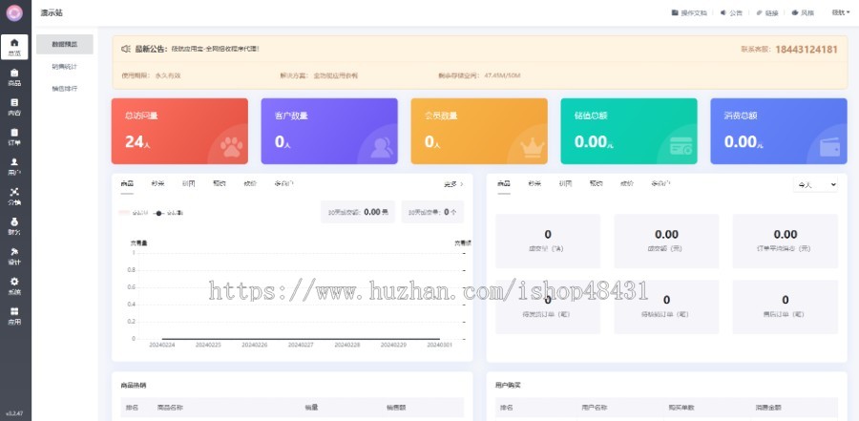Click the wallet icon on 消费总额 card
Viewport: 859px width, 421px height.
pyautogui.click(x=830, y=147)
